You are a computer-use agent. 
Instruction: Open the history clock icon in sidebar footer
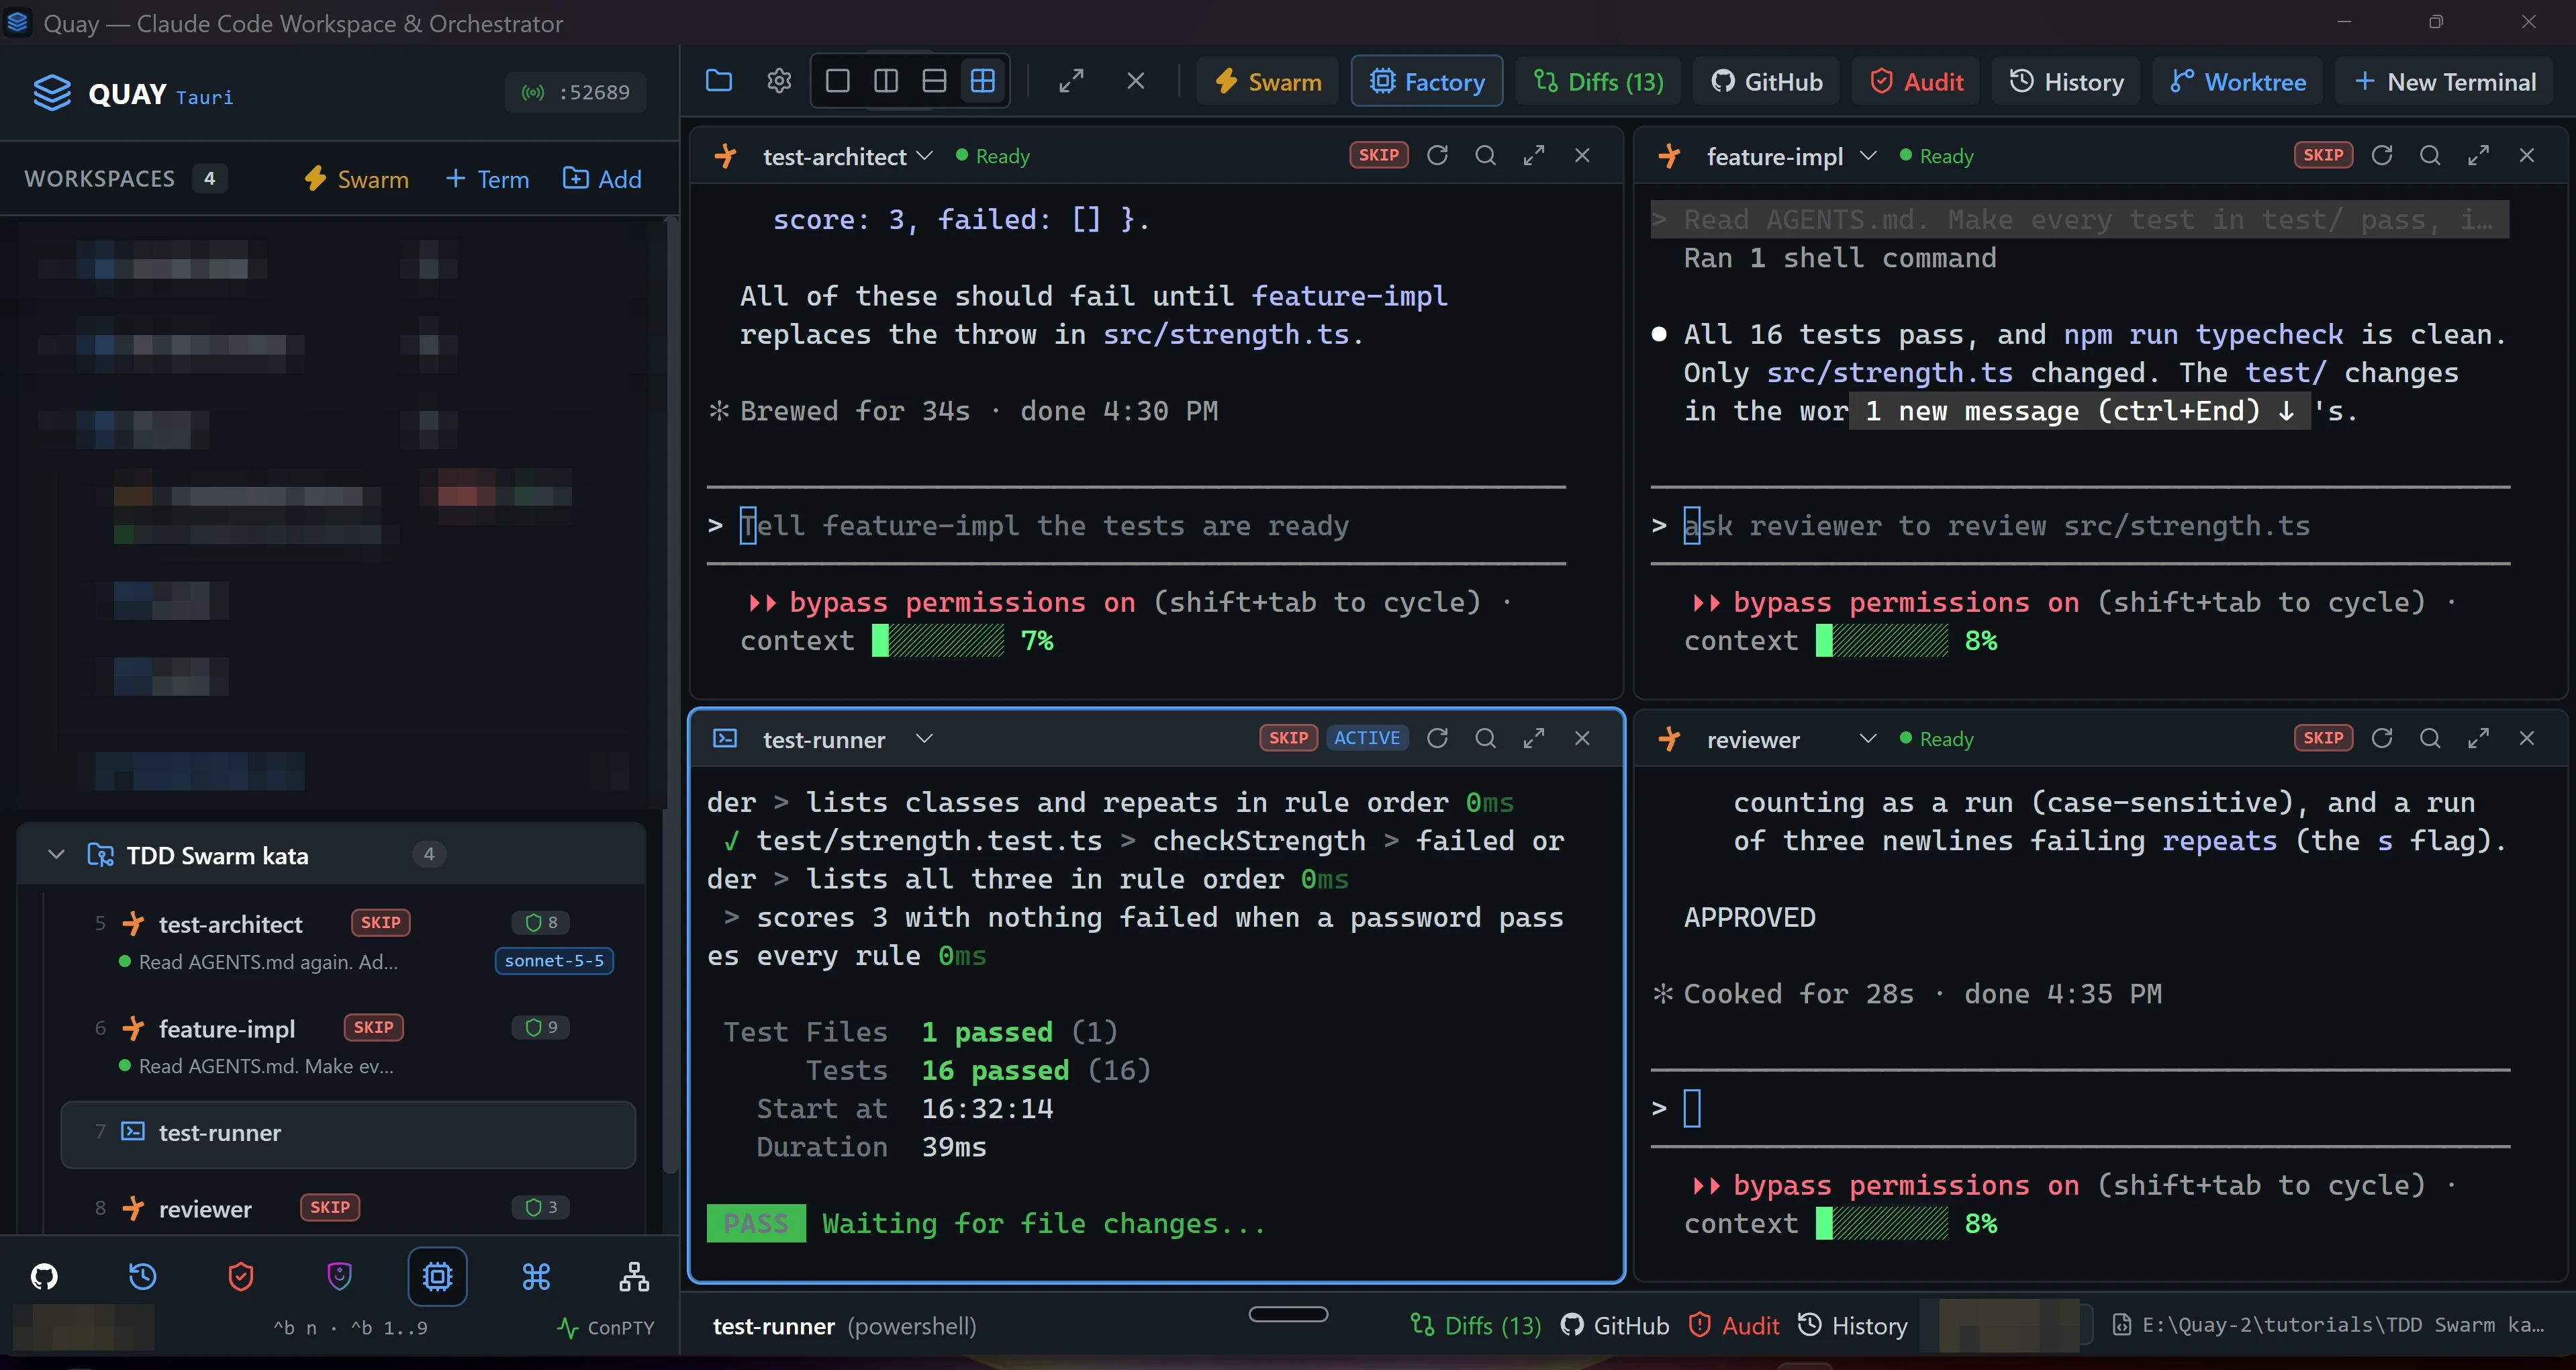pyautogui.click(x=143, y=1276)
